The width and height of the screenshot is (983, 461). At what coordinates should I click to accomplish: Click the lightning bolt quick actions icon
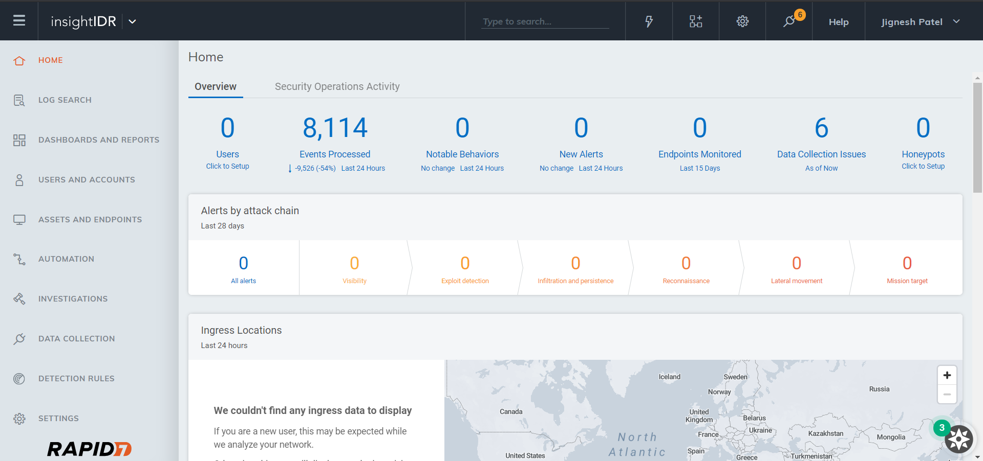coord(649,21)
